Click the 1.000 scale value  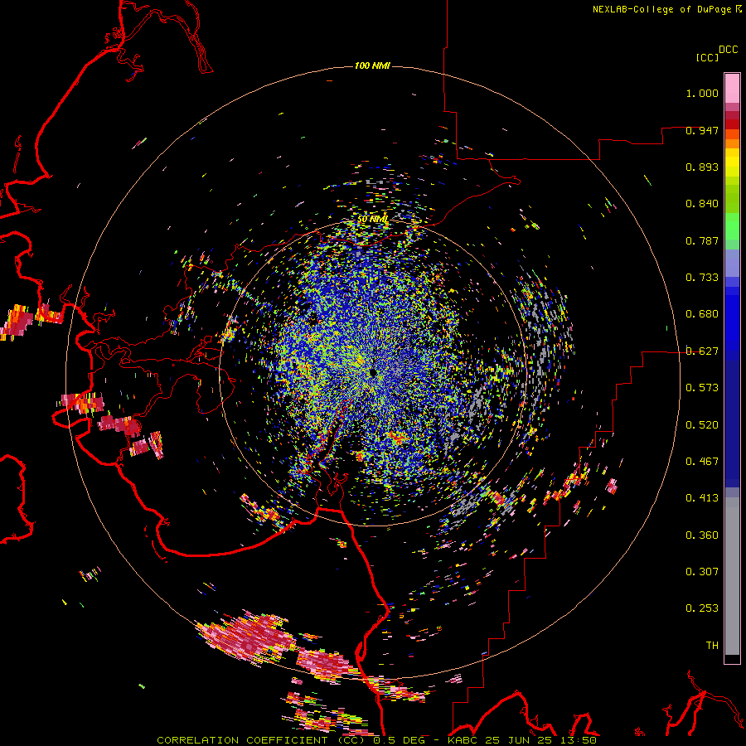702,93
